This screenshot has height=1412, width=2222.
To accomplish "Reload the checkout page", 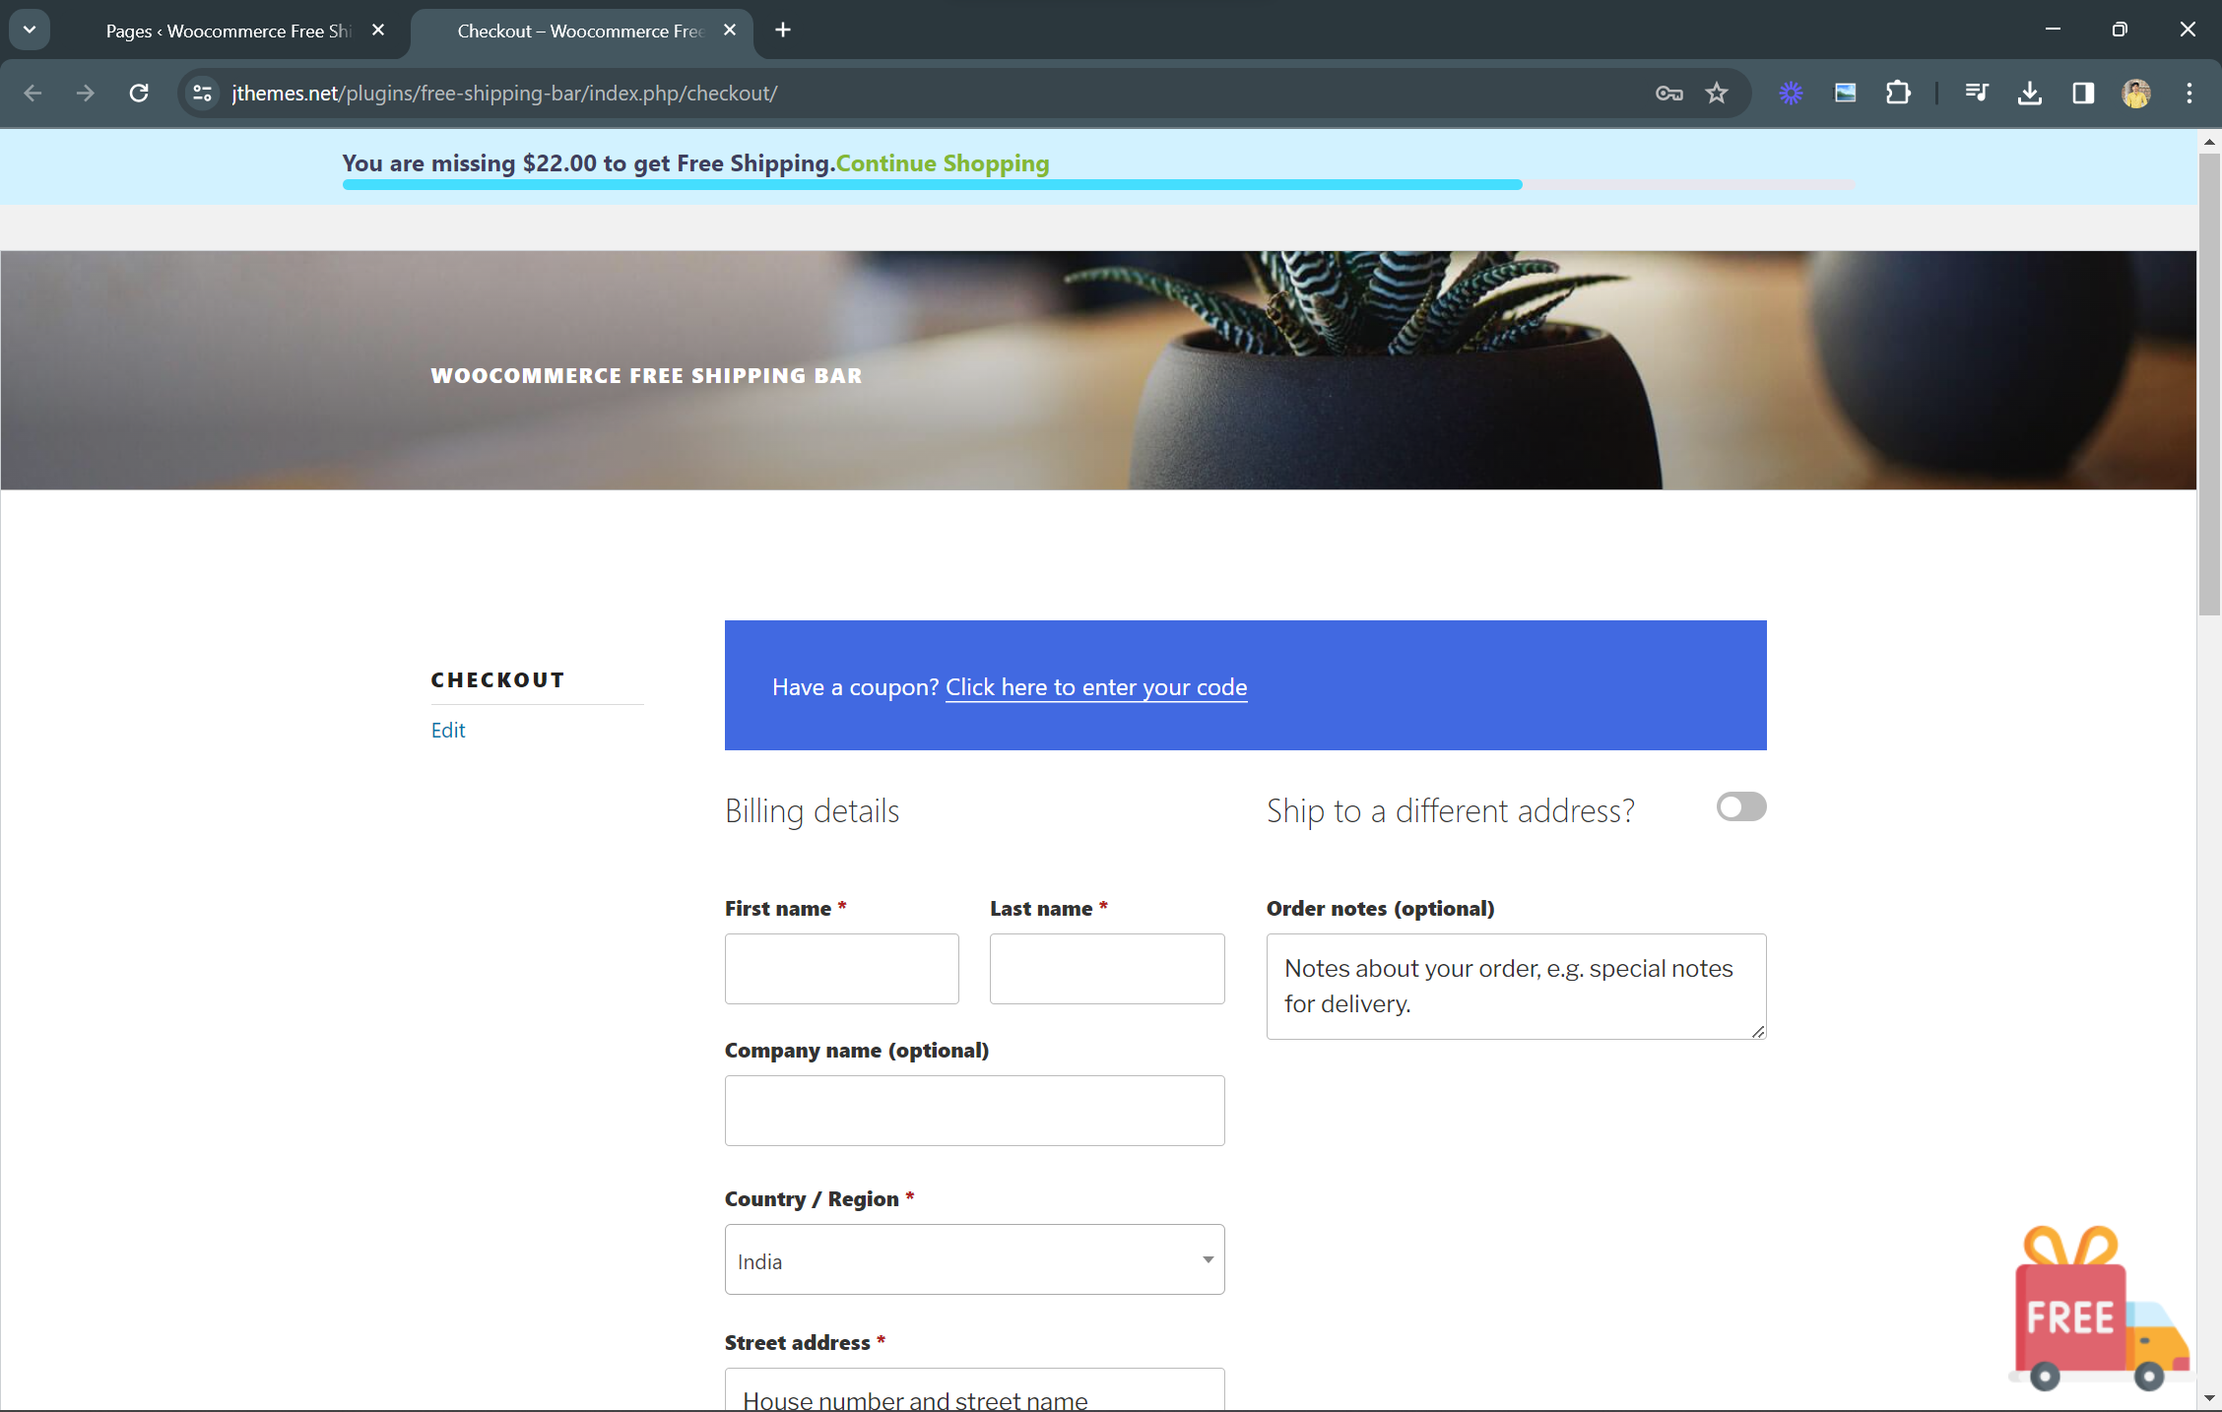I will click(139, 93).
